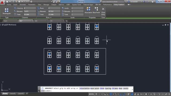Open the annotation scale 1:1 dropdown
The width and height of the screenshot is (171, 96).
tap(142, 94)
